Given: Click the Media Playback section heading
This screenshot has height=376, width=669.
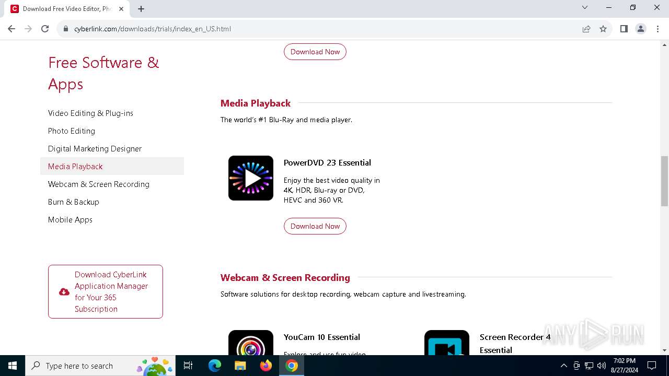Looking at the screenshot, I should click(255, 103).
